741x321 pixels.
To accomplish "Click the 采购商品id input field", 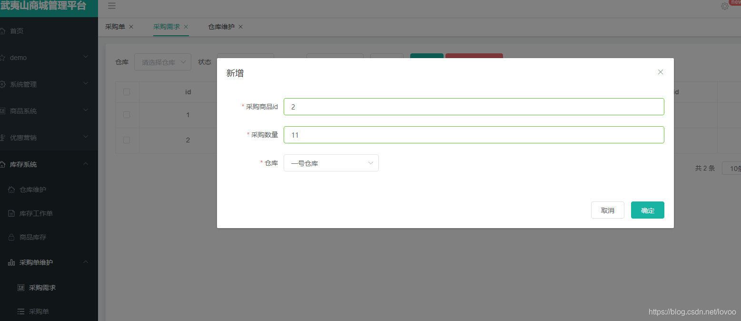I will pos(474,107).
